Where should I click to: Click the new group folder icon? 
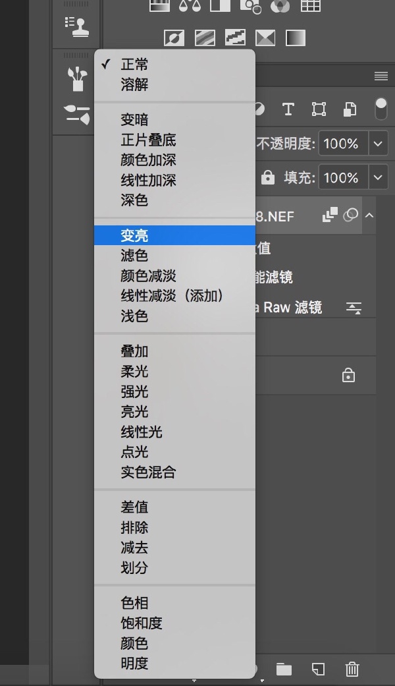[284, 670]
